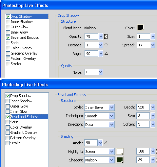Enable Stroke checkbox in lower dialog list

coord(8,143)
